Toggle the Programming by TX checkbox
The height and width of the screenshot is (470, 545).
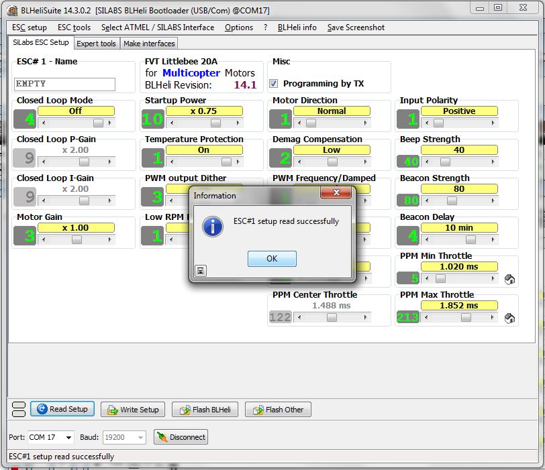[274, 83]
